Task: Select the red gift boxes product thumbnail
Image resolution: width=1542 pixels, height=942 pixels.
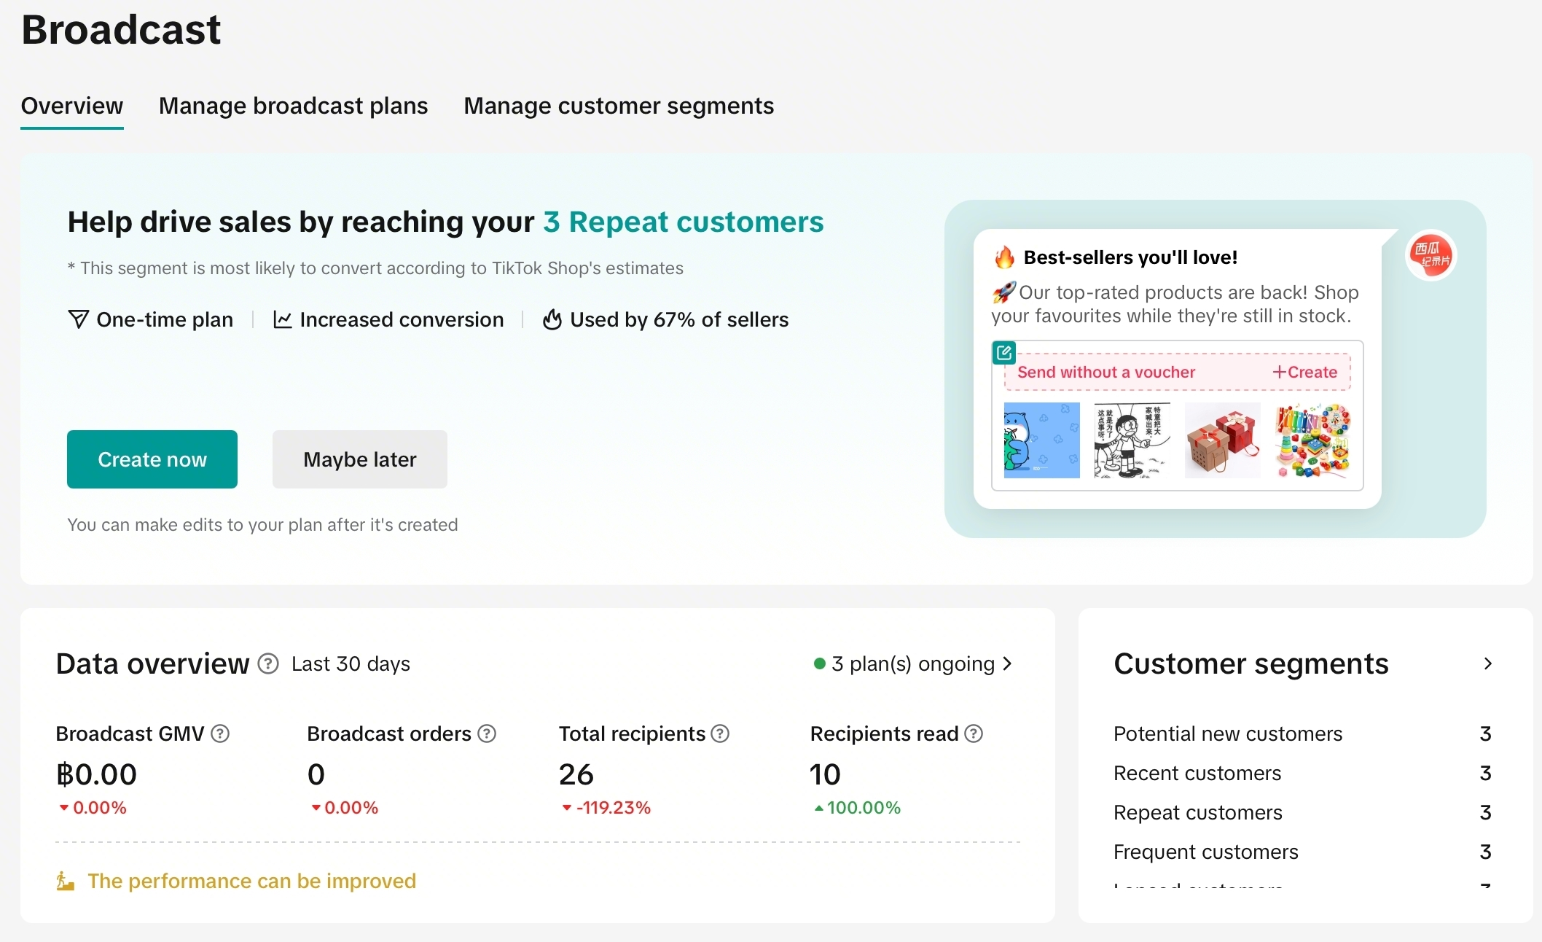Action: pyautogui.click(x=1222, y=440)
